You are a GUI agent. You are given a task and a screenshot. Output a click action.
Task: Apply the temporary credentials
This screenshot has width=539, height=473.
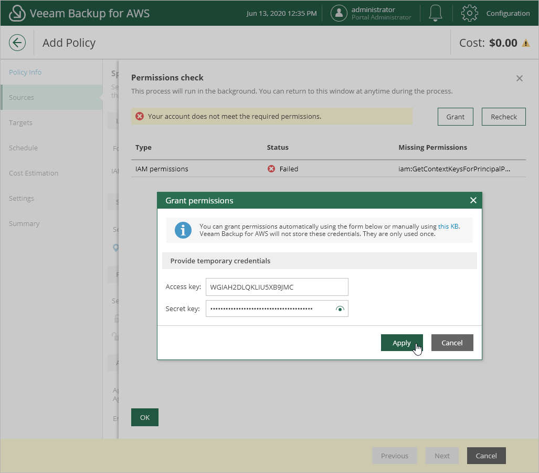pyautogui.click(x=401, y=343)
